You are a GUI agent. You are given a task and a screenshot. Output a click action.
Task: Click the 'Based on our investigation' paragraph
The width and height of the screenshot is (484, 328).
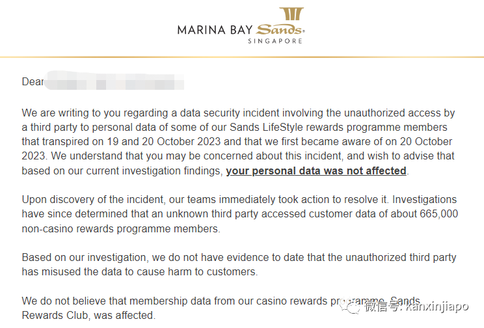(239, 264)
